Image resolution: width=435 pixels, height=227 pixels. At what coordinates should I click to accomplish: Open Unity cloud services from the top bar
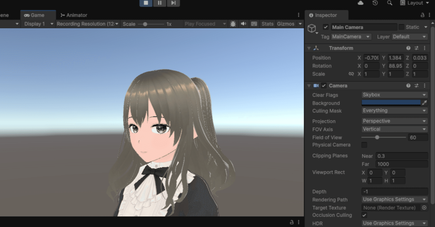click(x=361, y=3)
